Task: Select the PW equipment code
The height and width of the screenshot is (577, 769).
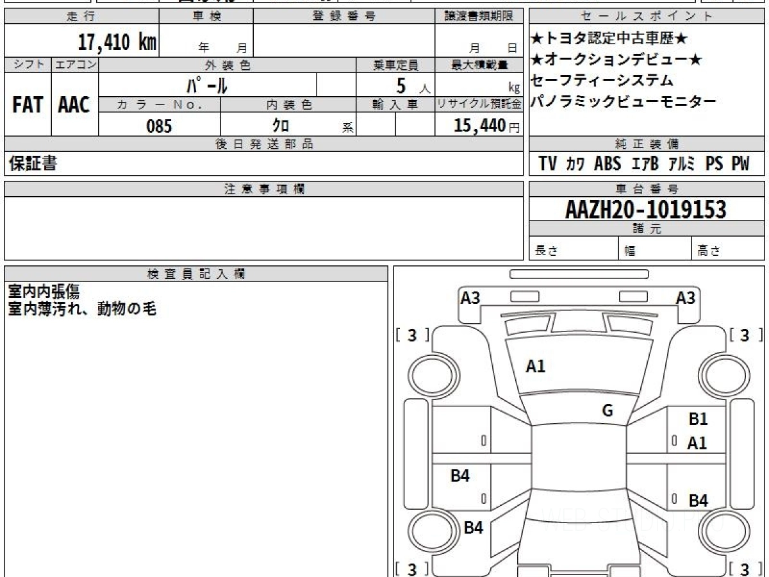Action: (740, 163)
